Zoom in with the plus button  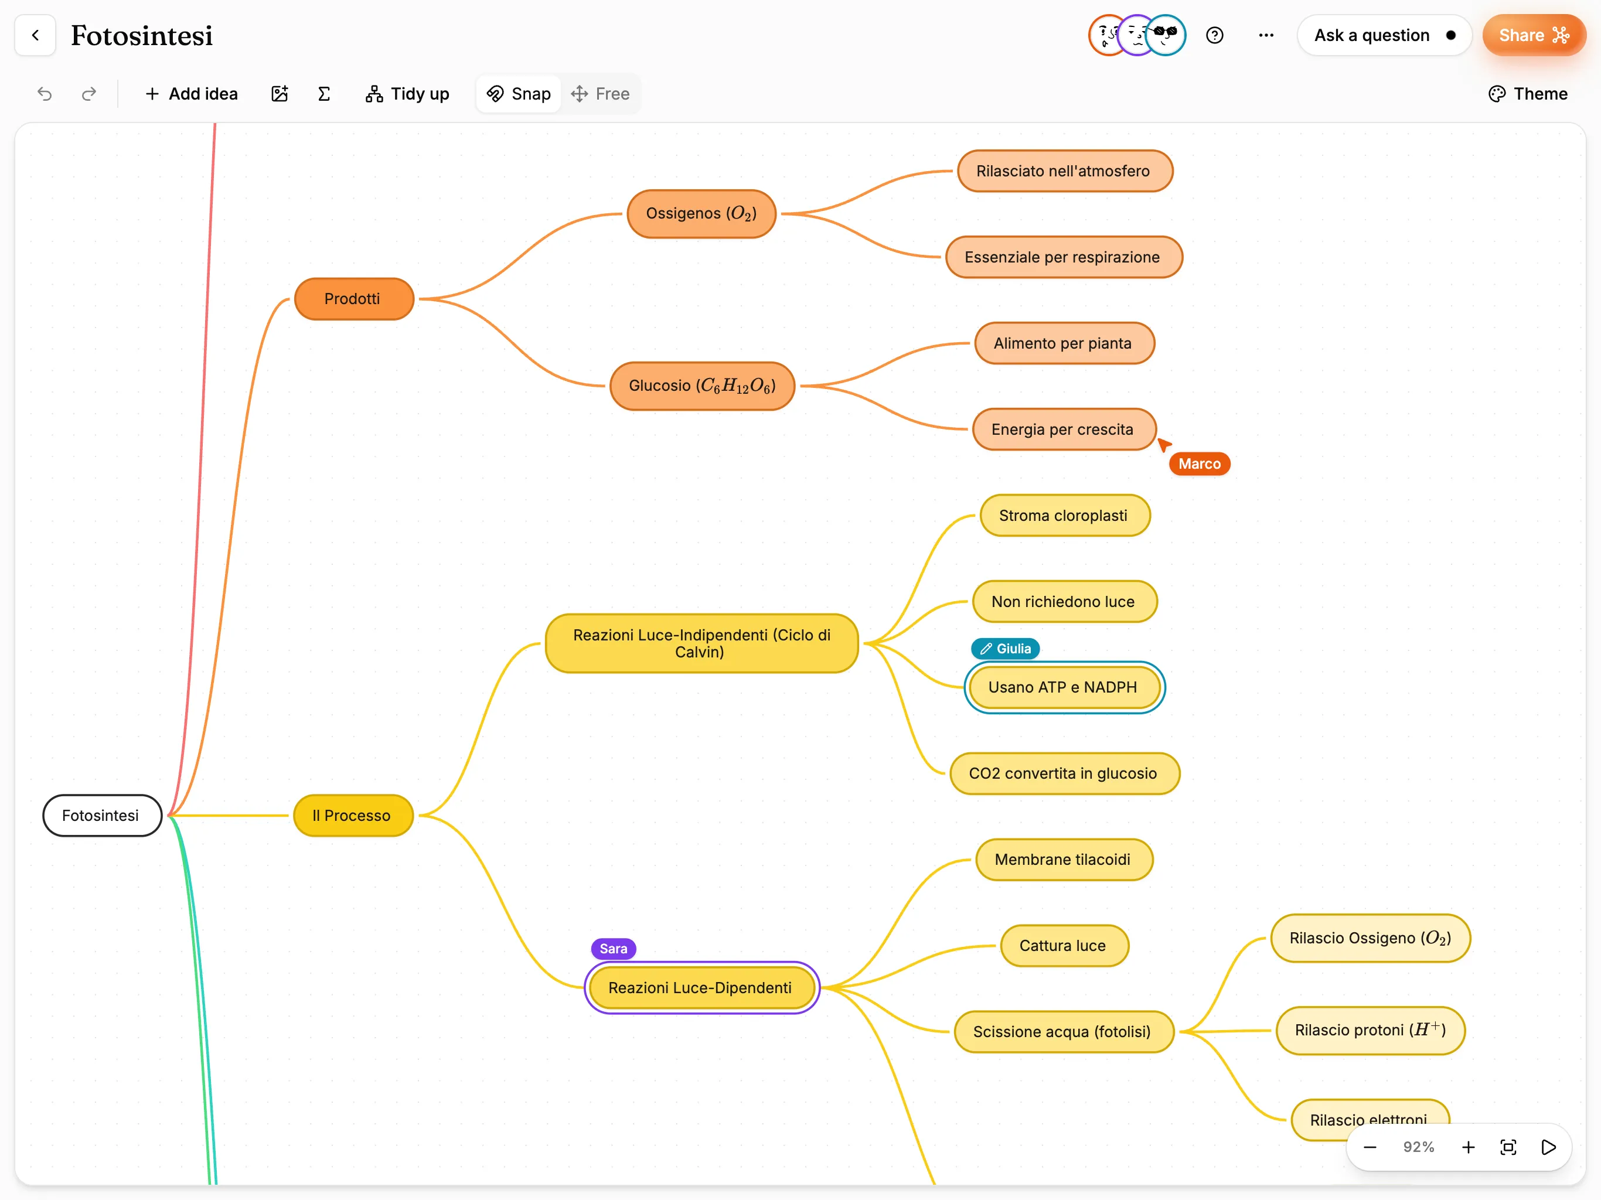(1468, 1147)
